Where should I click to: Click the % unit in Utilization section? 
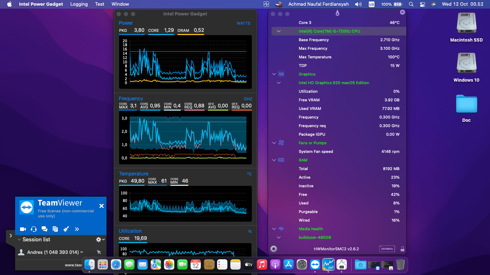pyautogui.click(x=250, y=231)
